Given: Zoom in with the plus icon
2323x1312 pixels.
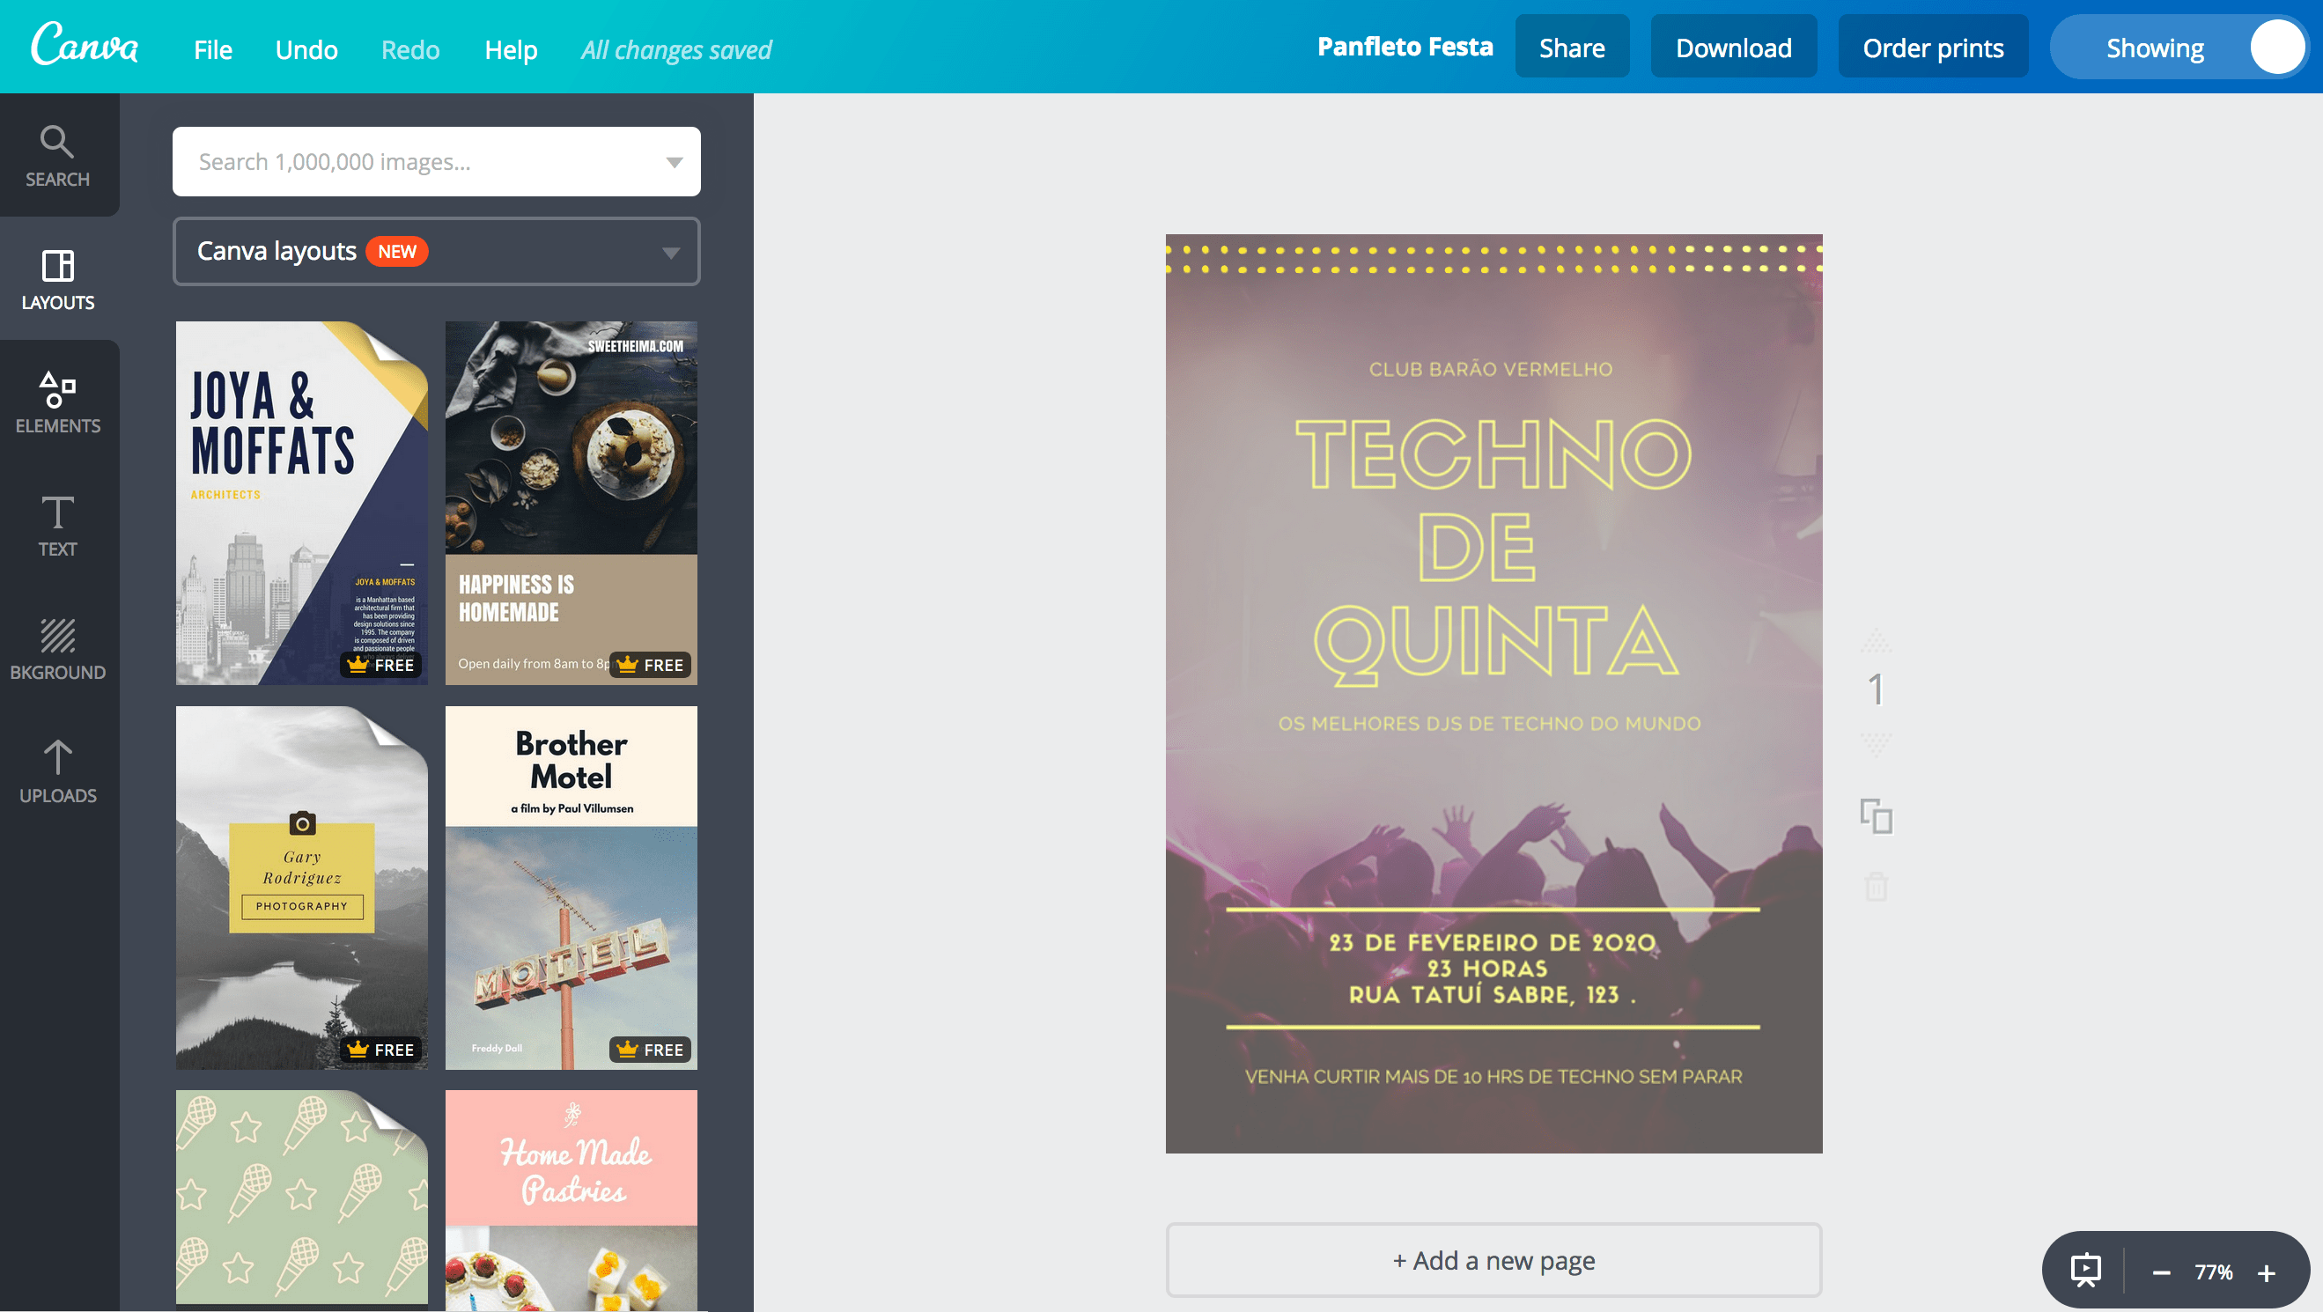Looking at the screenshot, I should [2266, 1272].
